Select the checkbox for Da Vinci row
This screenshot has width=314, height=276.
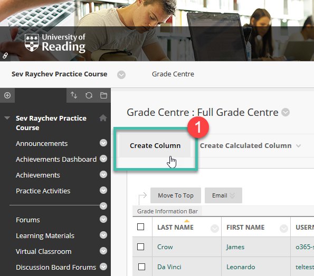[141, 267]
